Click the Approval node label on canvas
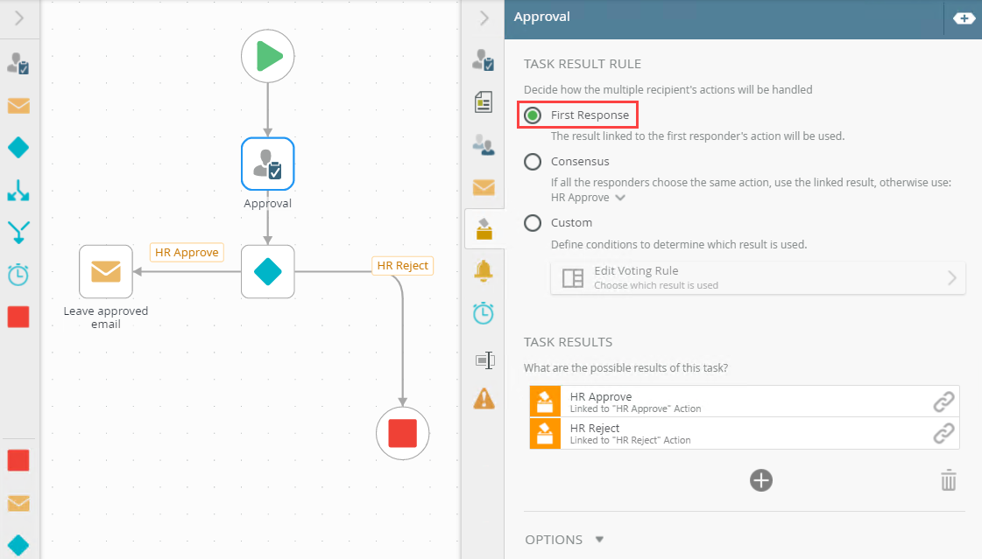 point(267,203)
